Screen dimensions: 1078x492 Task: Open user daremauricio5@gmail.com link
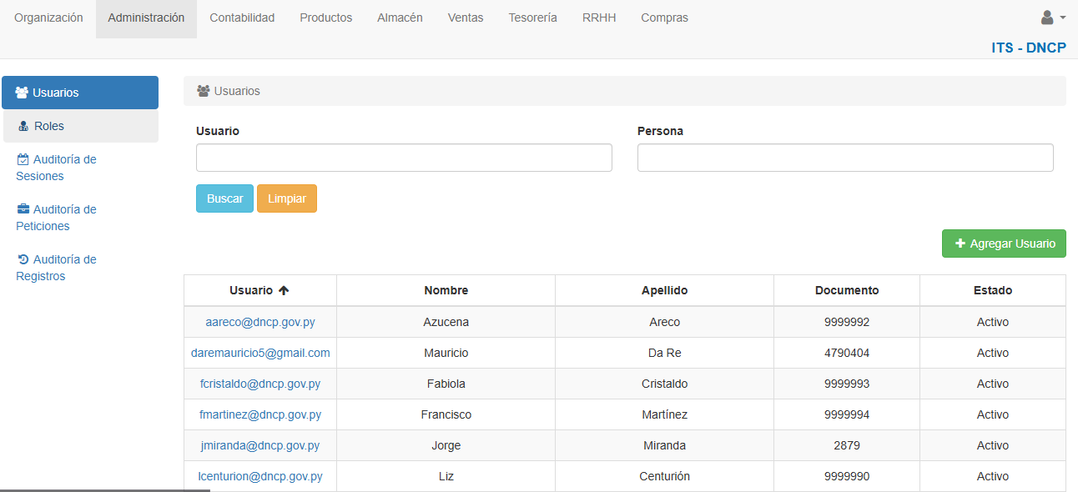point(260,353)
